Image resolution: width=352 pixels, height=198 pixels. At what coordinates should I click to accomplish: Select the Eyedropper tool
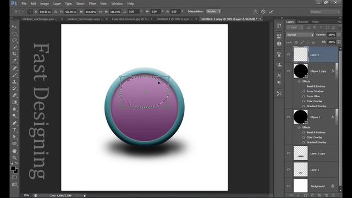[15, 61]
